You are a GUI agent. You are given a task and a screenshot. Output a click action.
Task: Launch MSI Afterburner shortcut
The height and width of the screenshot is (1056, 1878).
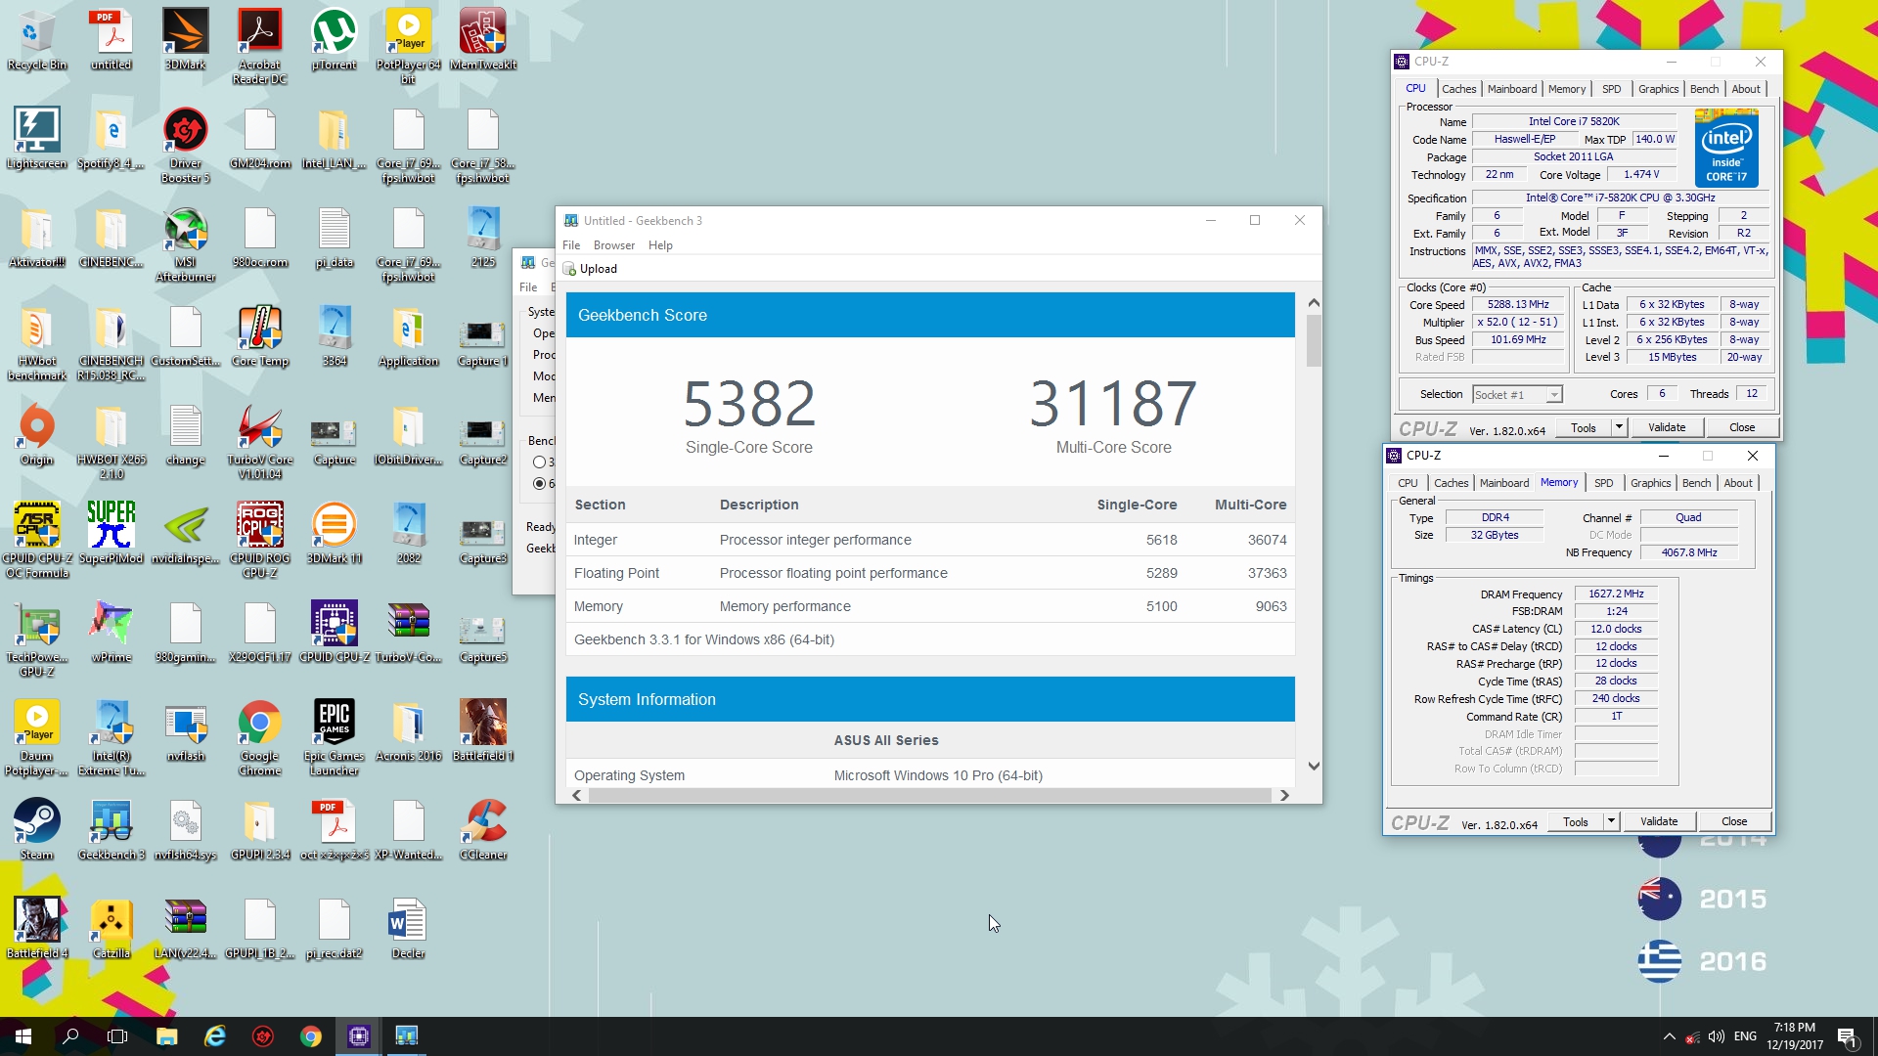coord(185,244)
